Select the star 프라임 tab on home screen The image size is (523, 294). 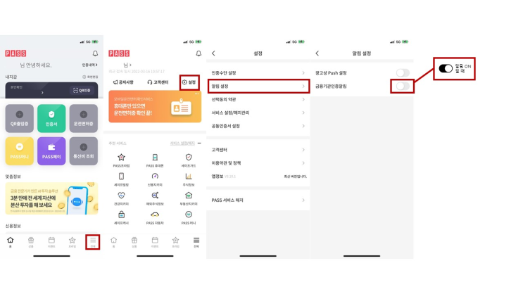click(x=72, y=242)
